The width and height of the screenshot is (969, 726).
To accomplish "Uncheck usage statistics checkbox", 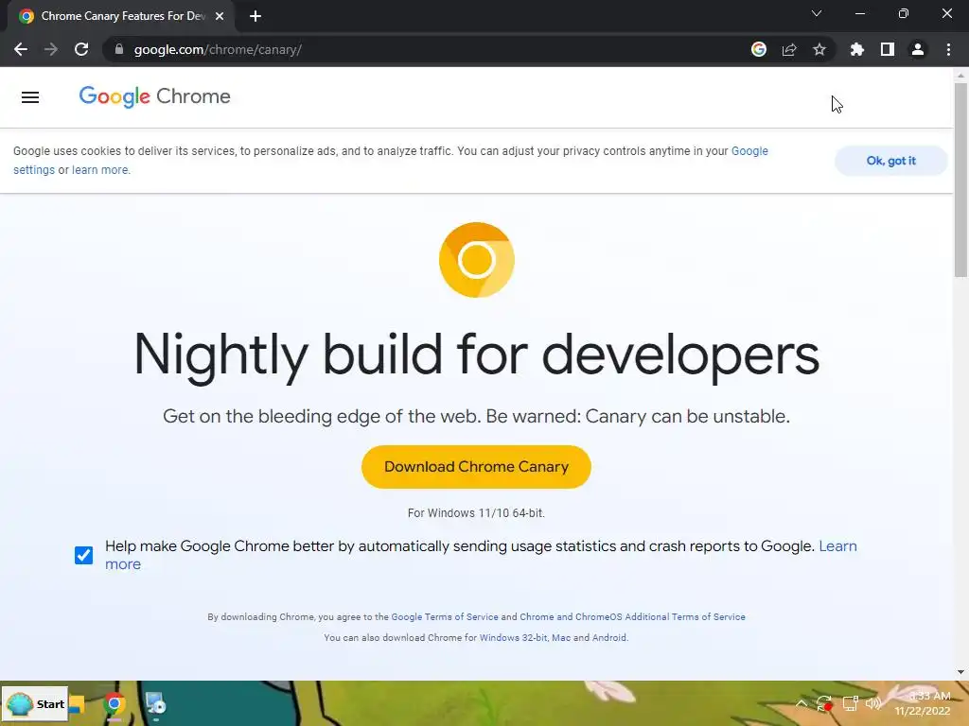I will pyautogui.click(x=84, y=555).
